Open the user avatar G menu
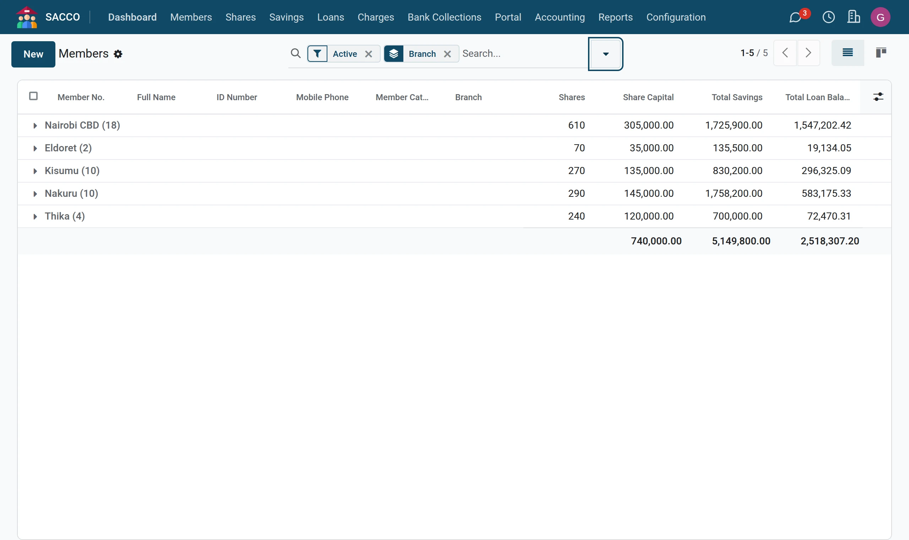Screen dimensions: 909x540 880,17
